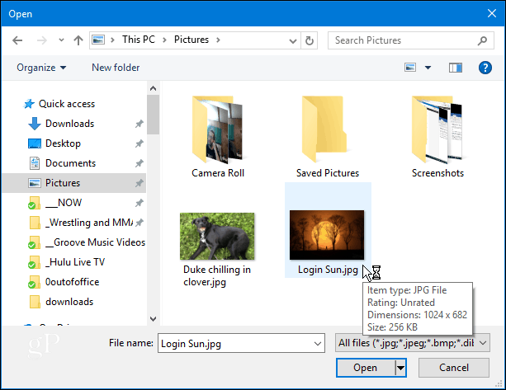Select Pictures in address path

(192, 40)
